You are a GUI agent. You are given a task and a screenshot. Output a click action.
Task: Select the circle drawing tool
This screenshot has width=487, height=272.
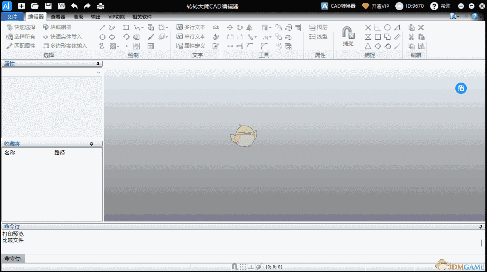coord(102,37)
